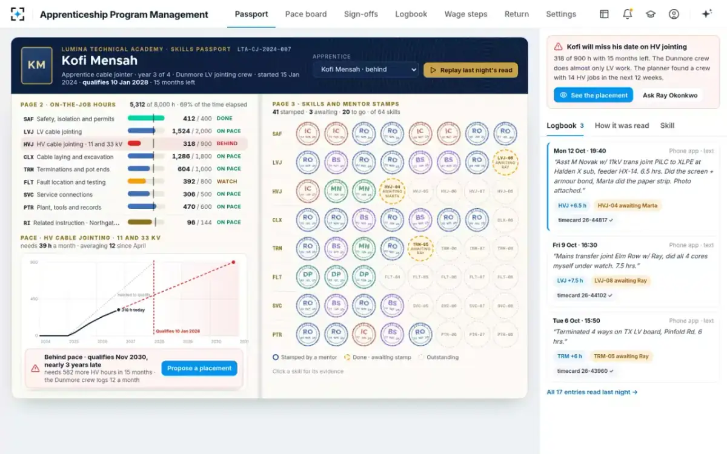Click the TRN-05 awaiting Ray logbook tag
The image size is (727, 454).
click(620, 356)
